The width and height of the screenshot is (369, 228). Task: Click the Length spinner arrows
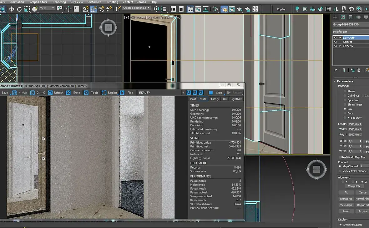coord(361,124)
